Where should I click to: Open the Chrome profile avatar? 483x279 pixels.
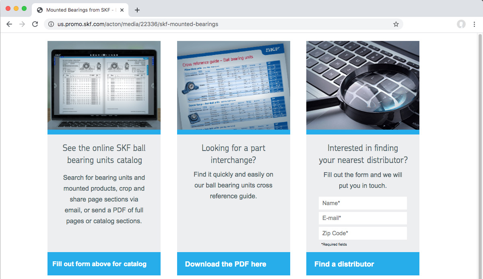pyautogui.click(x=461, y=24)
